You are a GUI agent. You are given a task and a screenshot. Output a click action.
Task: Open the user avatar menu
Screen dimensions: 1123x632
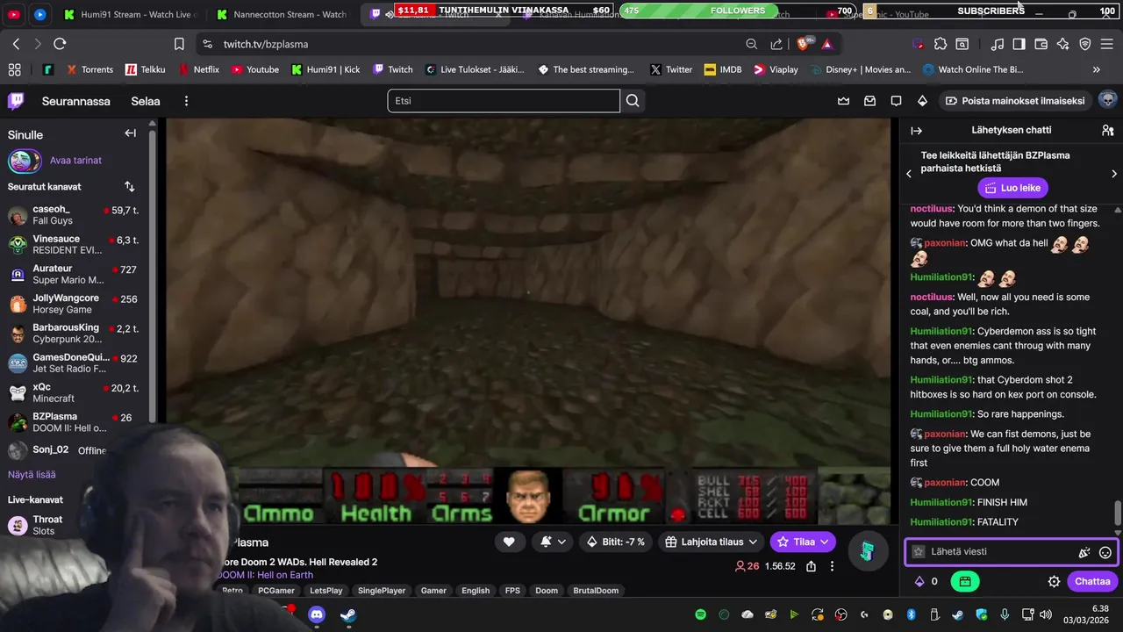(1107, 100)
